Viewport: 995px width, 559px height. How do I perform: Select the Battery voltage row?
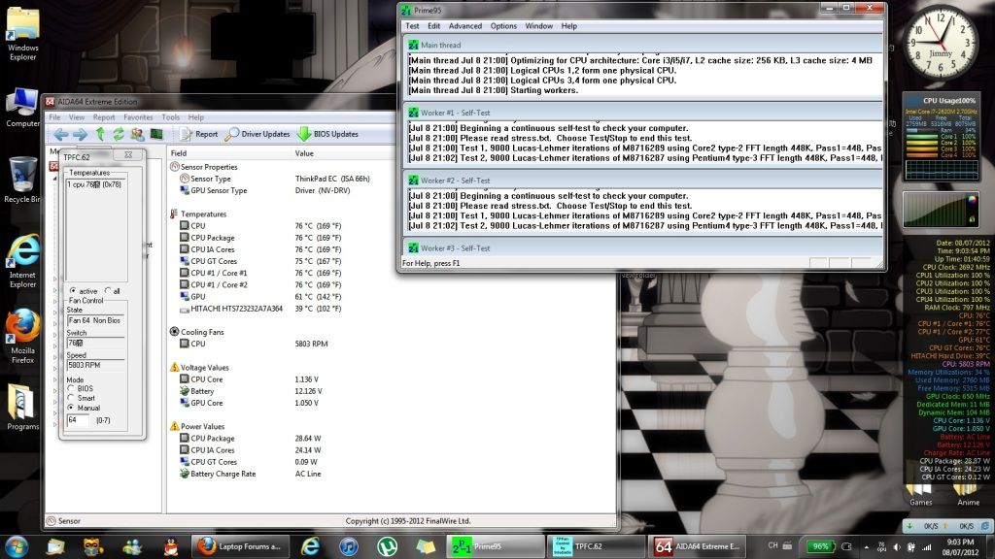click(x=252, y=391)
